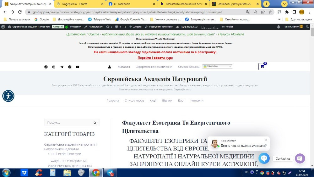314x177 pixels.
Task: Click the browser address bar URL
Action: coord(127,12)
